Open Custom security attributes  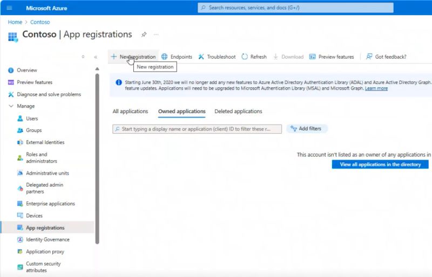click(43, 267)
